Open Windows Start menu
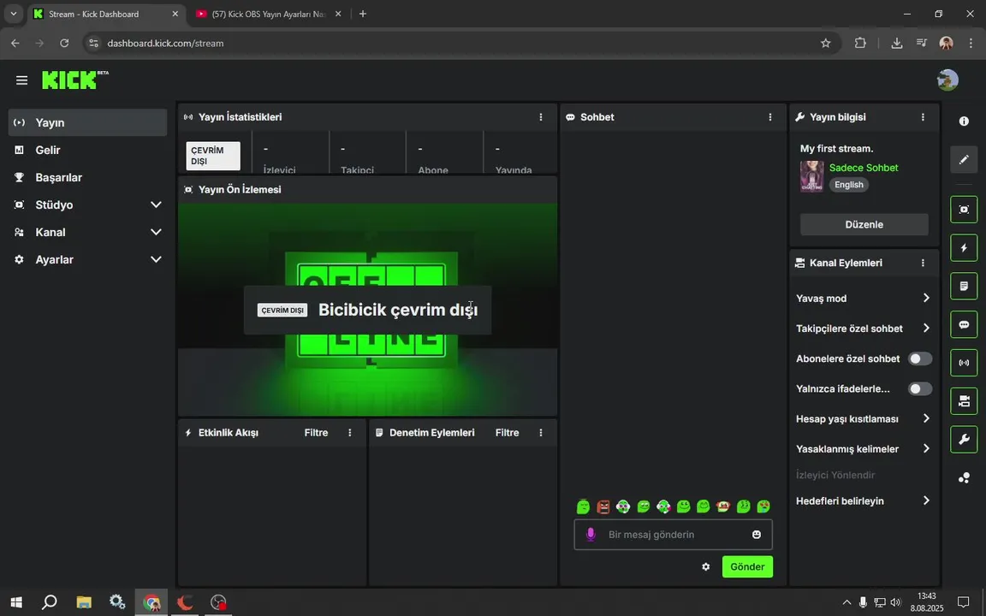 (16, 602)
